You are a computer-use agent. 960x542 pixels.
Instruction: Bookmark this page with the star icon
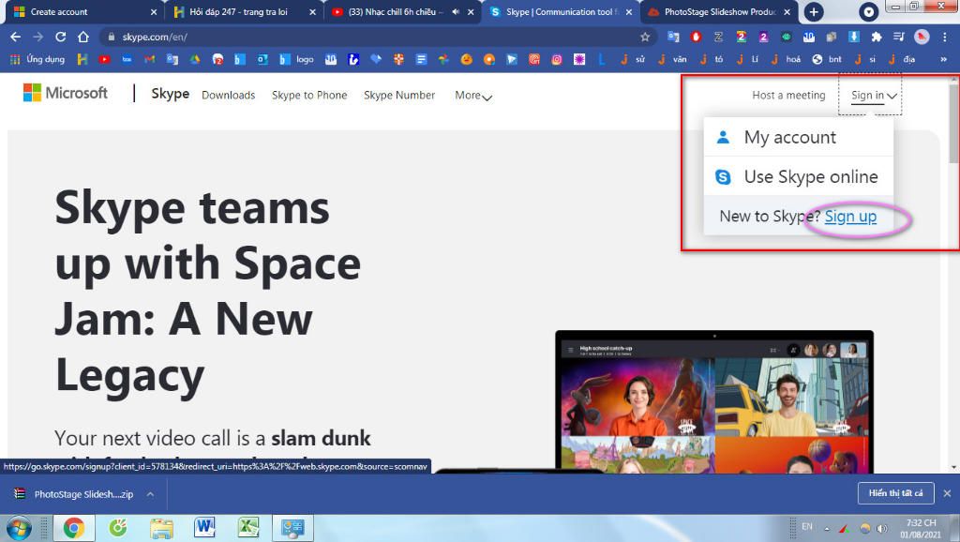click(645, 37)
